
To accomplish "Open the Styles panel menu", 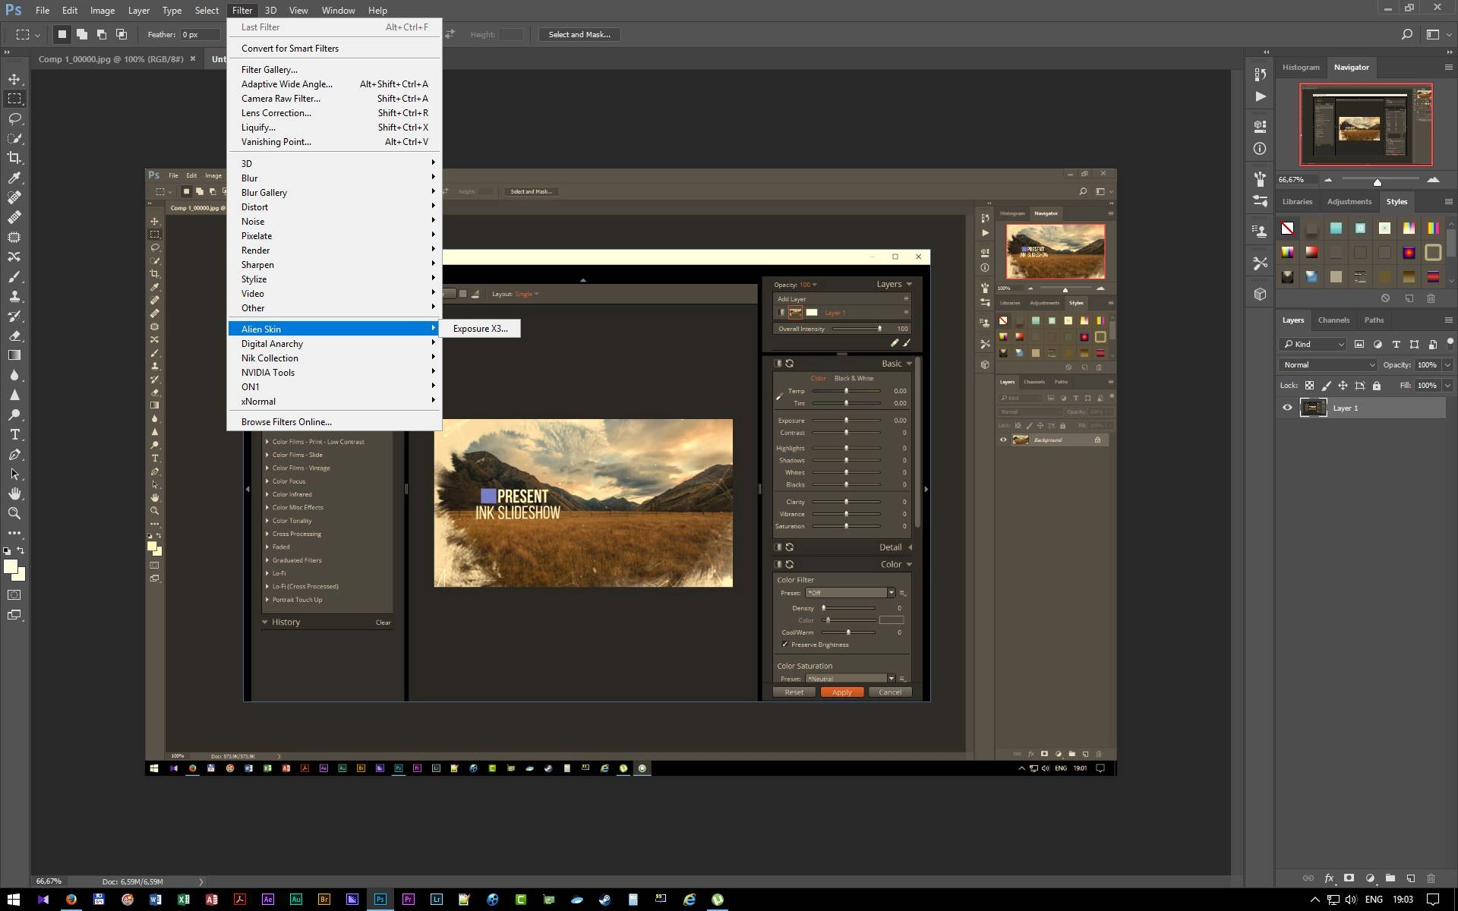I will click(1448, 201).
